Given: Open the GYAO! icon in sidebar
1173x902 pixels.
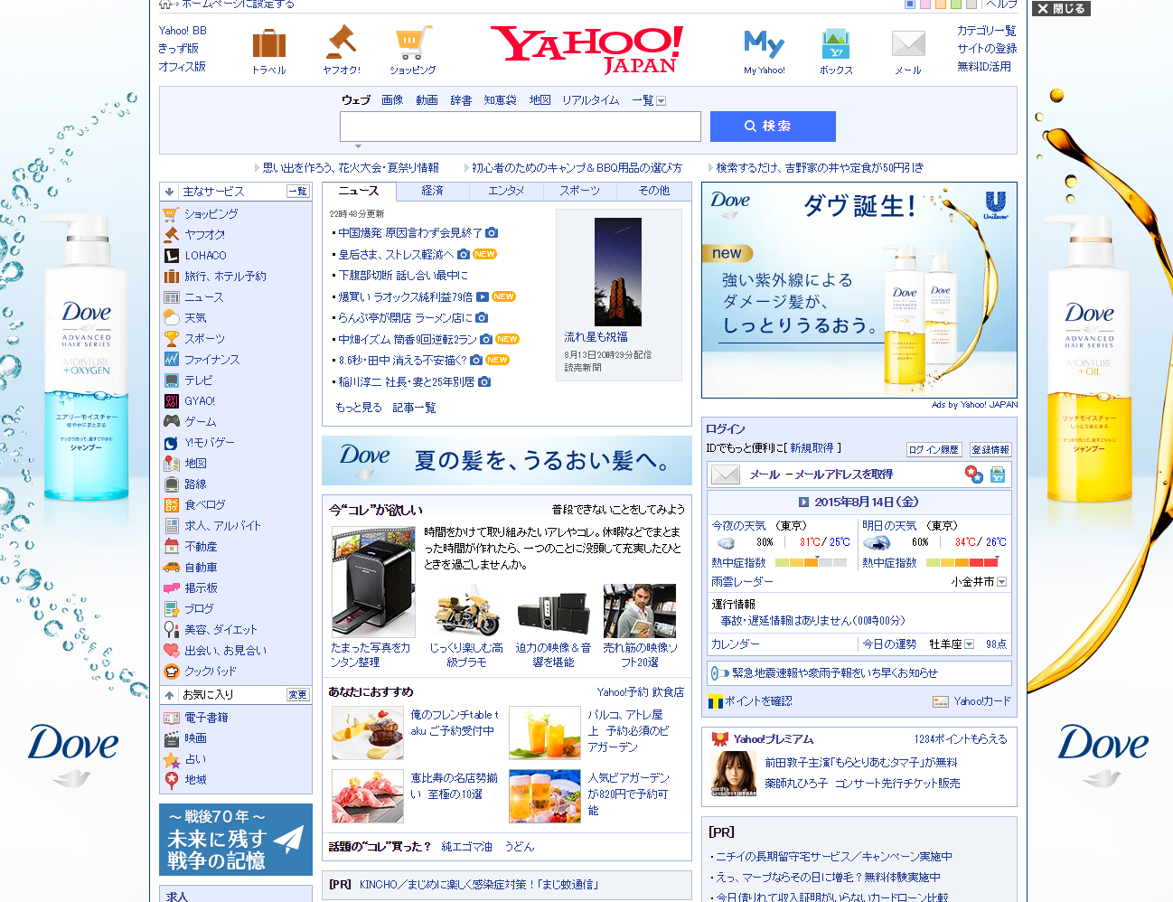Looking at the screenshot, I should [171, 401].
